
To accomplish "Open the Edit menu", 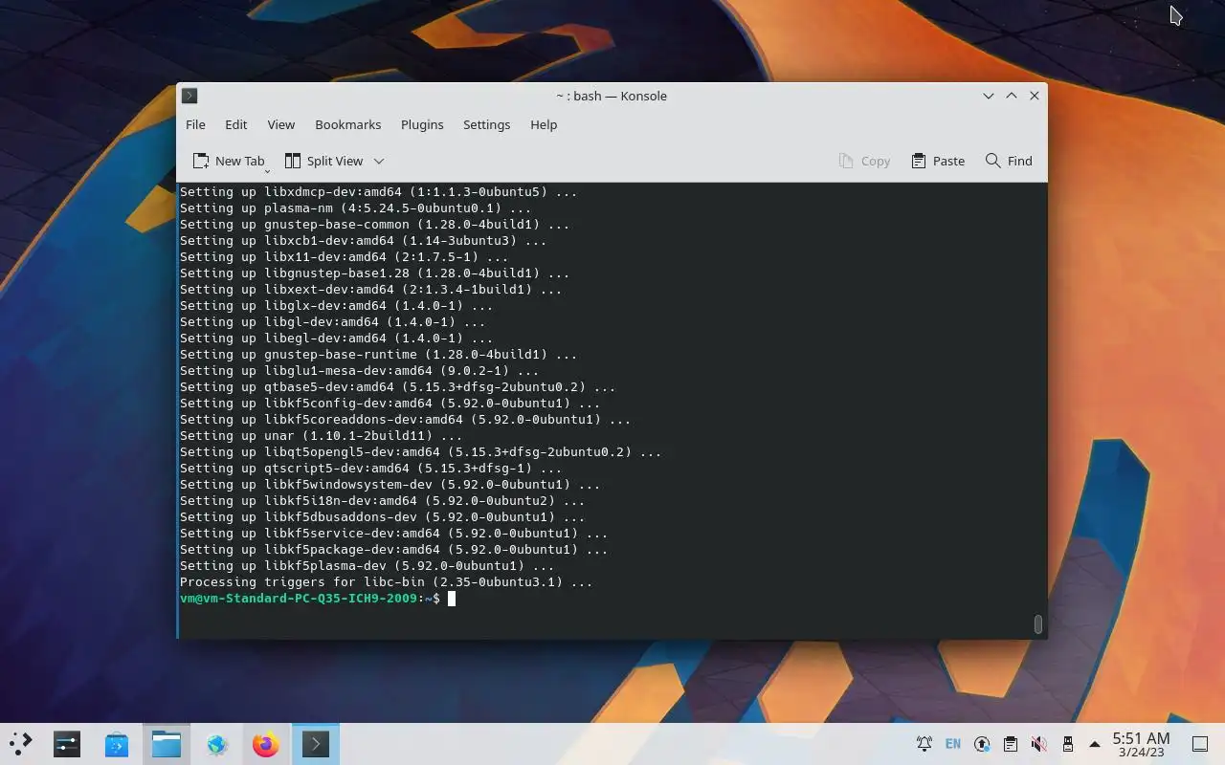I will (235, 124).
